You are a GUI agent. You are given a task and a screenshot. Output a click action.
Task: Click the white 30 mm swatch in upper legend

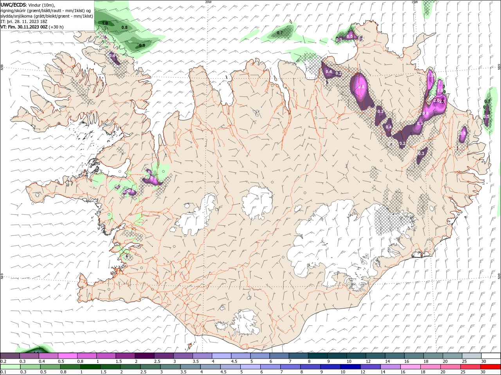point(491,355)
